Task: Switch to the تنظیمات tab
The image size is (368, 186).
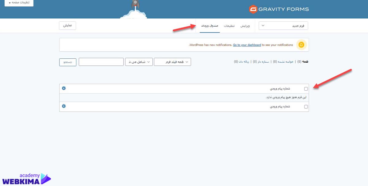Action: [x=229, y=26]
